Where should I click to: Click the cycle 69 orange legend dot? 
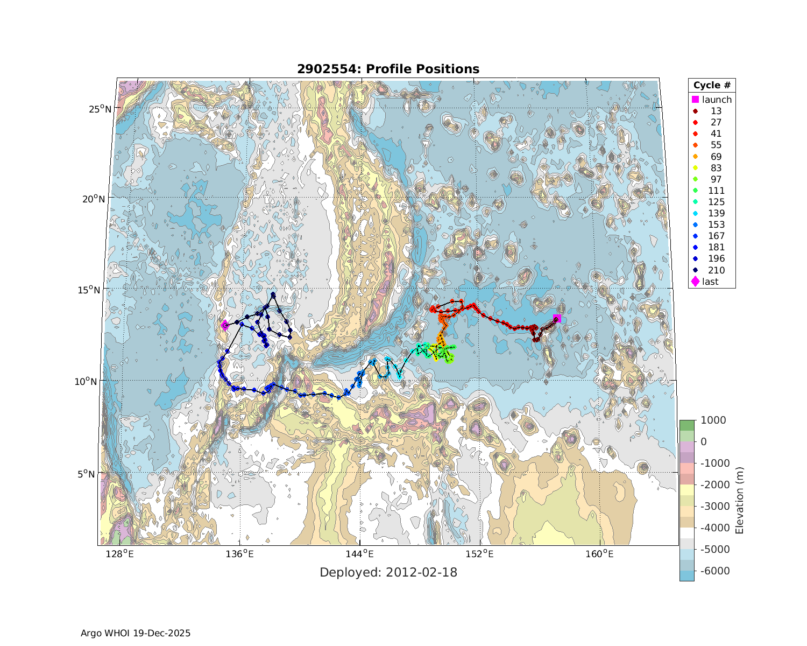coord(695,157)
